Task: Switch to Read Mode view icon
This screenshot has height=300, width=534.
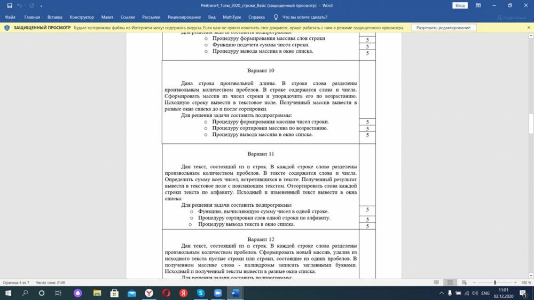Action: coord(436,282)
